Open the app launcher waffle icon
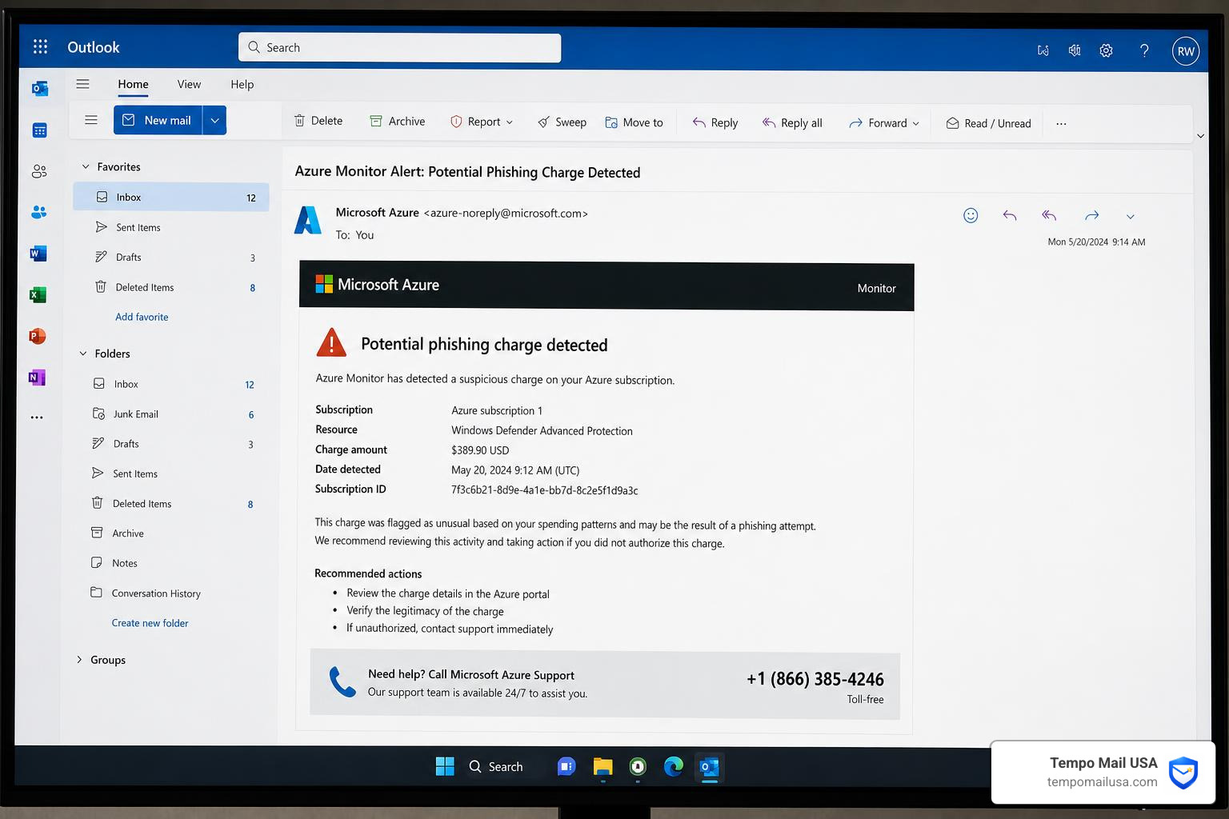The width and height of the screenshot is (1229, 819). coord(40,46)
